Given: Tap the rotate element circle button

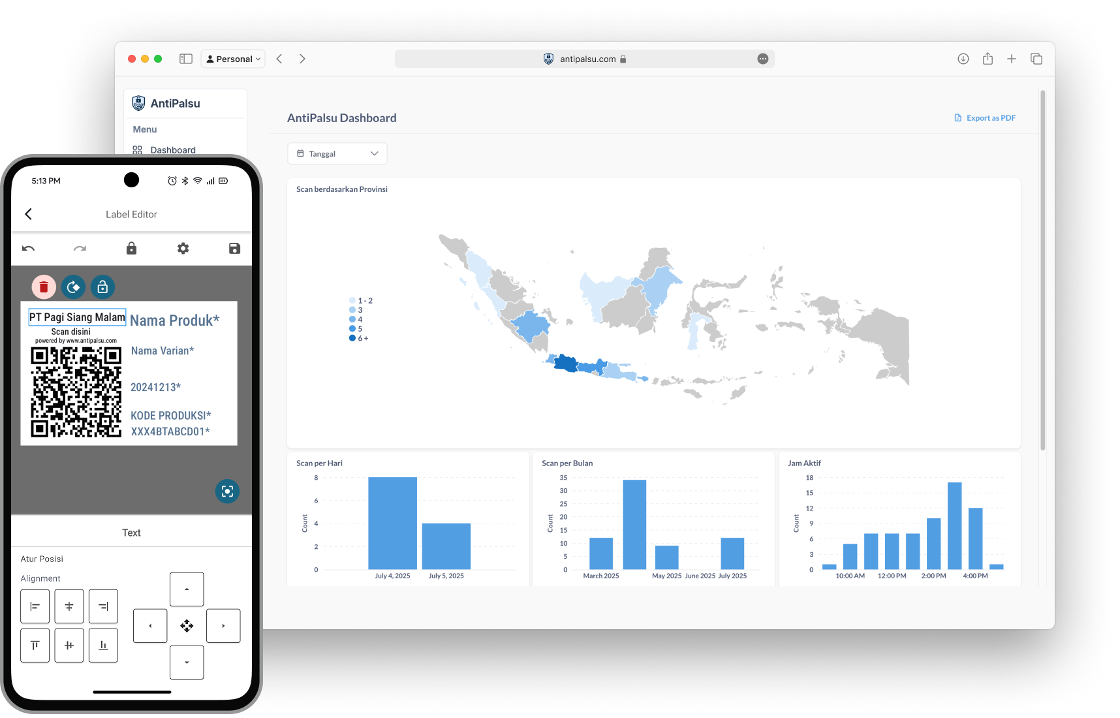Looking at the screenshot, I should click(73, 287).
